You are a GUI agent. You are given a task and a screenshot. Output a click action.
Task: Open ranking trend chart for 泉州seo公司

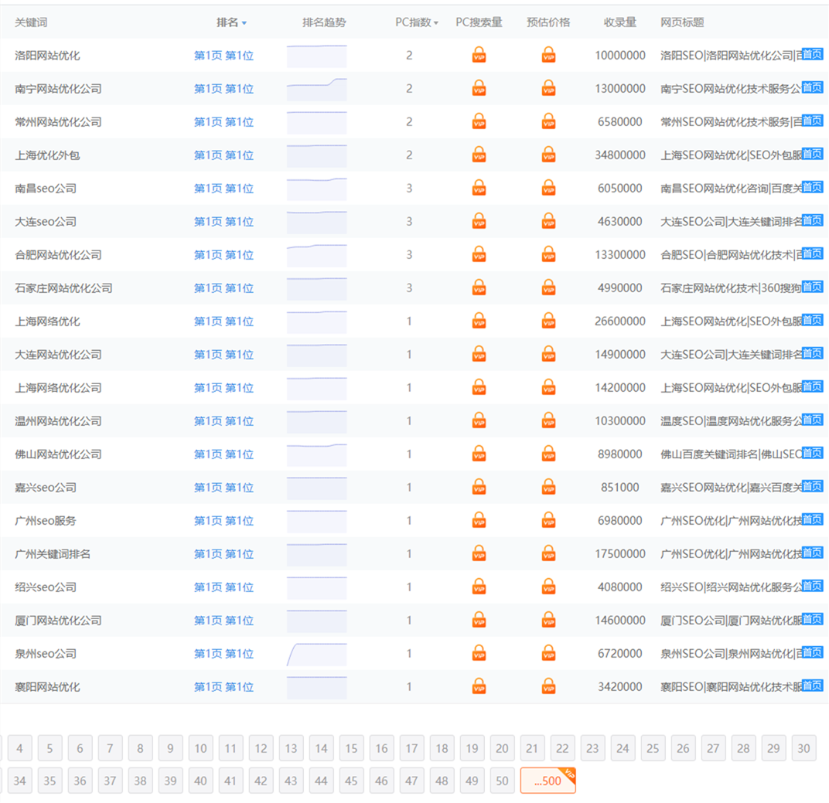click(x=316, y=654)
